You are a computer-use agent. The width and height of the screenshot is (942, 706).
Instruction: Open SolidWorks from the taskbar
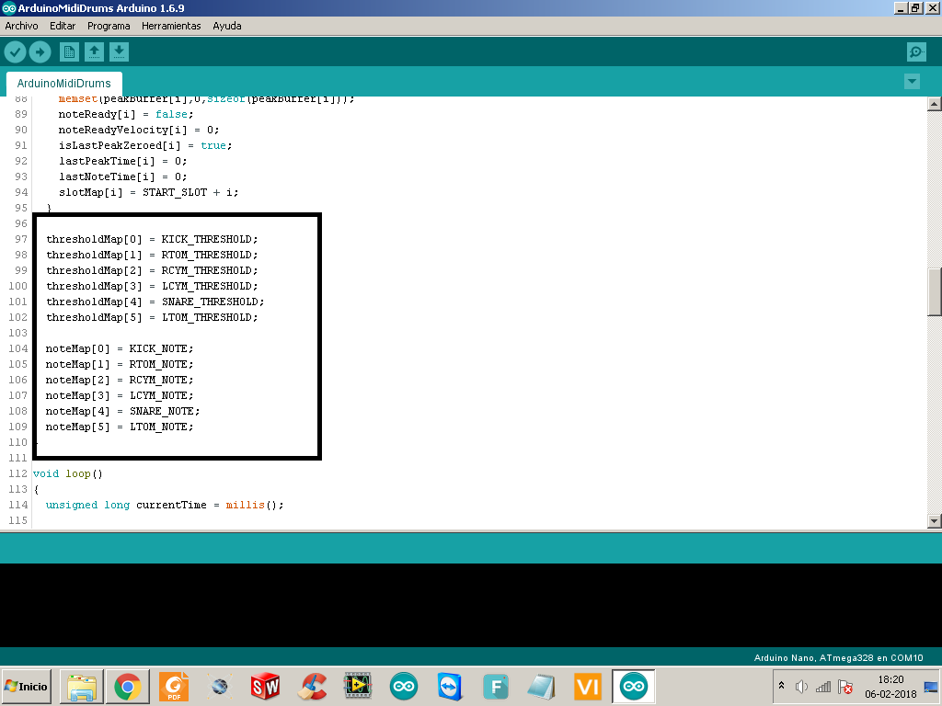tap(265, 687)
